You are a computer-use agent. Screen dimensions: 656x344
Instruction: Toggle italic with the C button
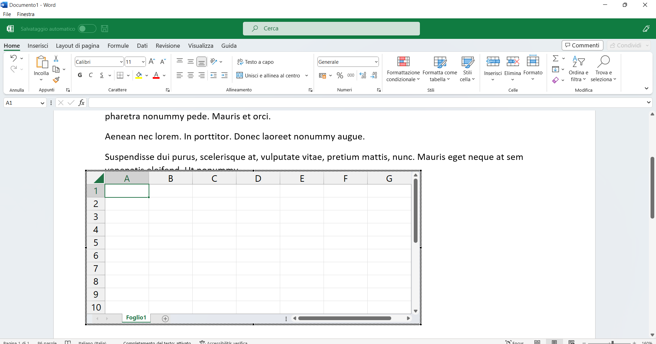tap(91, 75)
